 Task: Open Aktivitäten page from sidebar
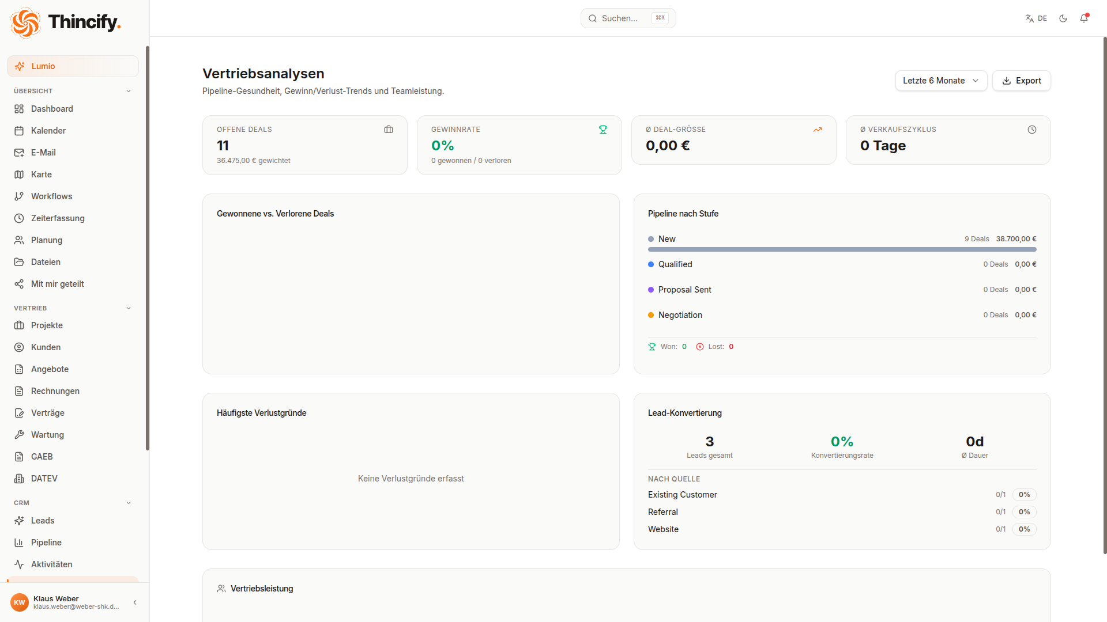tap(73, 564)
